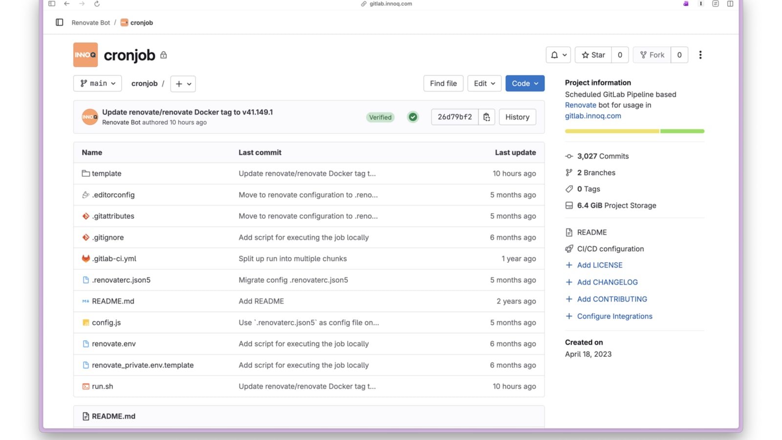Expand the plus add-file dropdown
782x440 pixels.
[x=183, y=84]
